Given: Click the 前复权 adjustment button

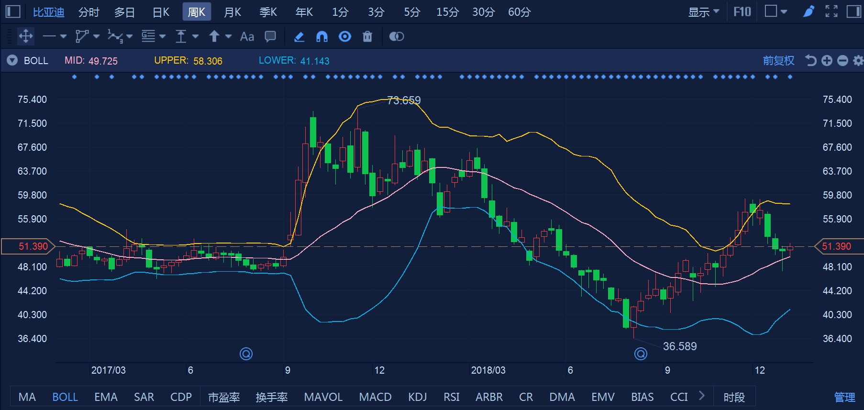Looking at the screenshot, I should click(x=778, y=60).
